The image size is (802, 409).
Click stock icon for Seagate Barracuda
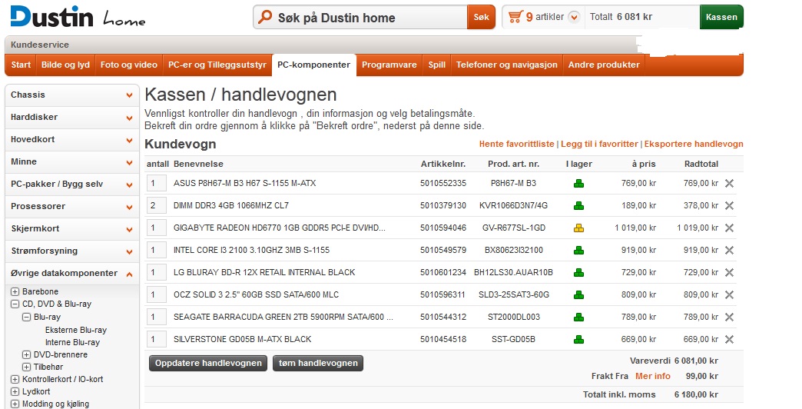[x=578, y=318]
